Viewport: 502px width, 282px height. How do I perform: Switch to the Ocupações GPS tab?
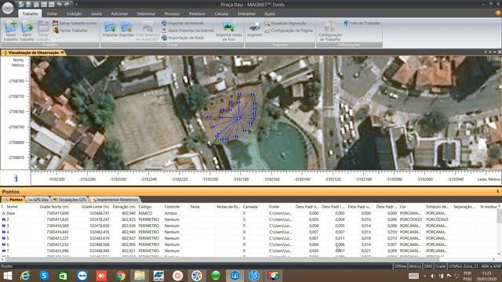(x=70, y=200)
